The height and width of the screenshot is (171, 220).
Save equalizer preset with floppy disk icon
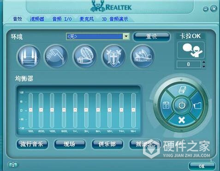point(166,105)
